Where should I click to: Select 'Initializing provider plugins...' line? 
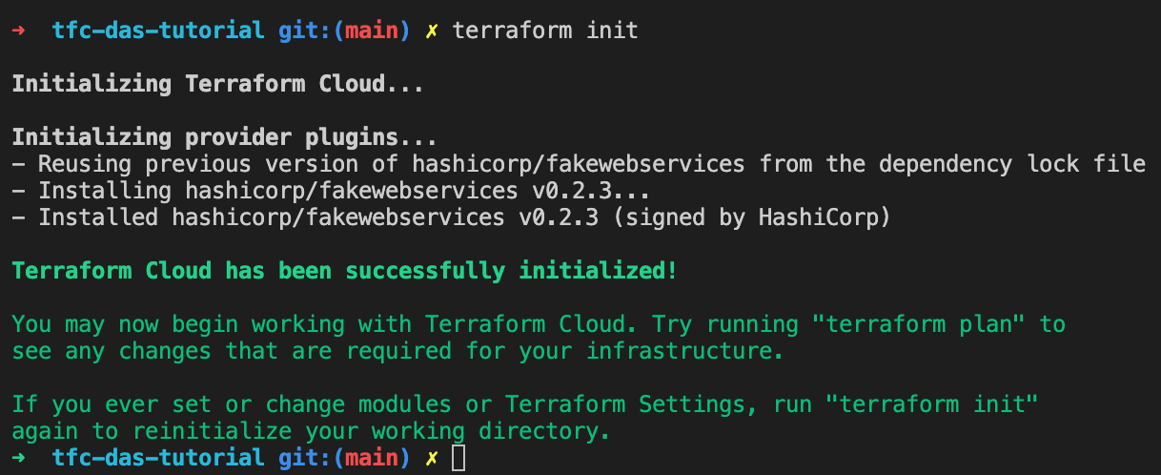[x=224, y=137]
